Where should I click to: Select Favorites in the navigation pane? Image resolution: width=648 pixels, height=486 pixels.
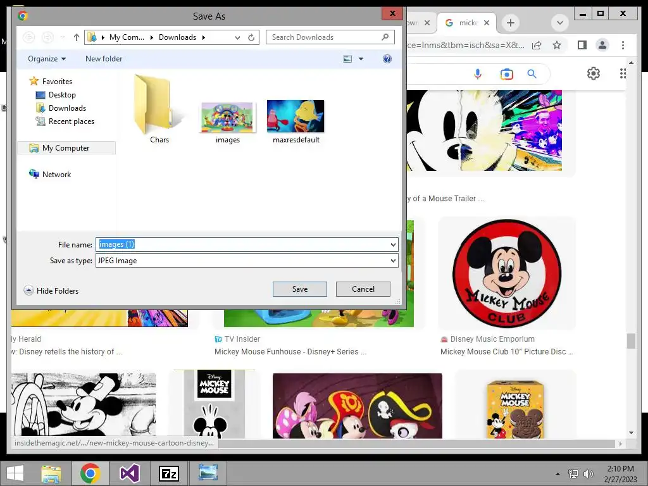(51, 82)
